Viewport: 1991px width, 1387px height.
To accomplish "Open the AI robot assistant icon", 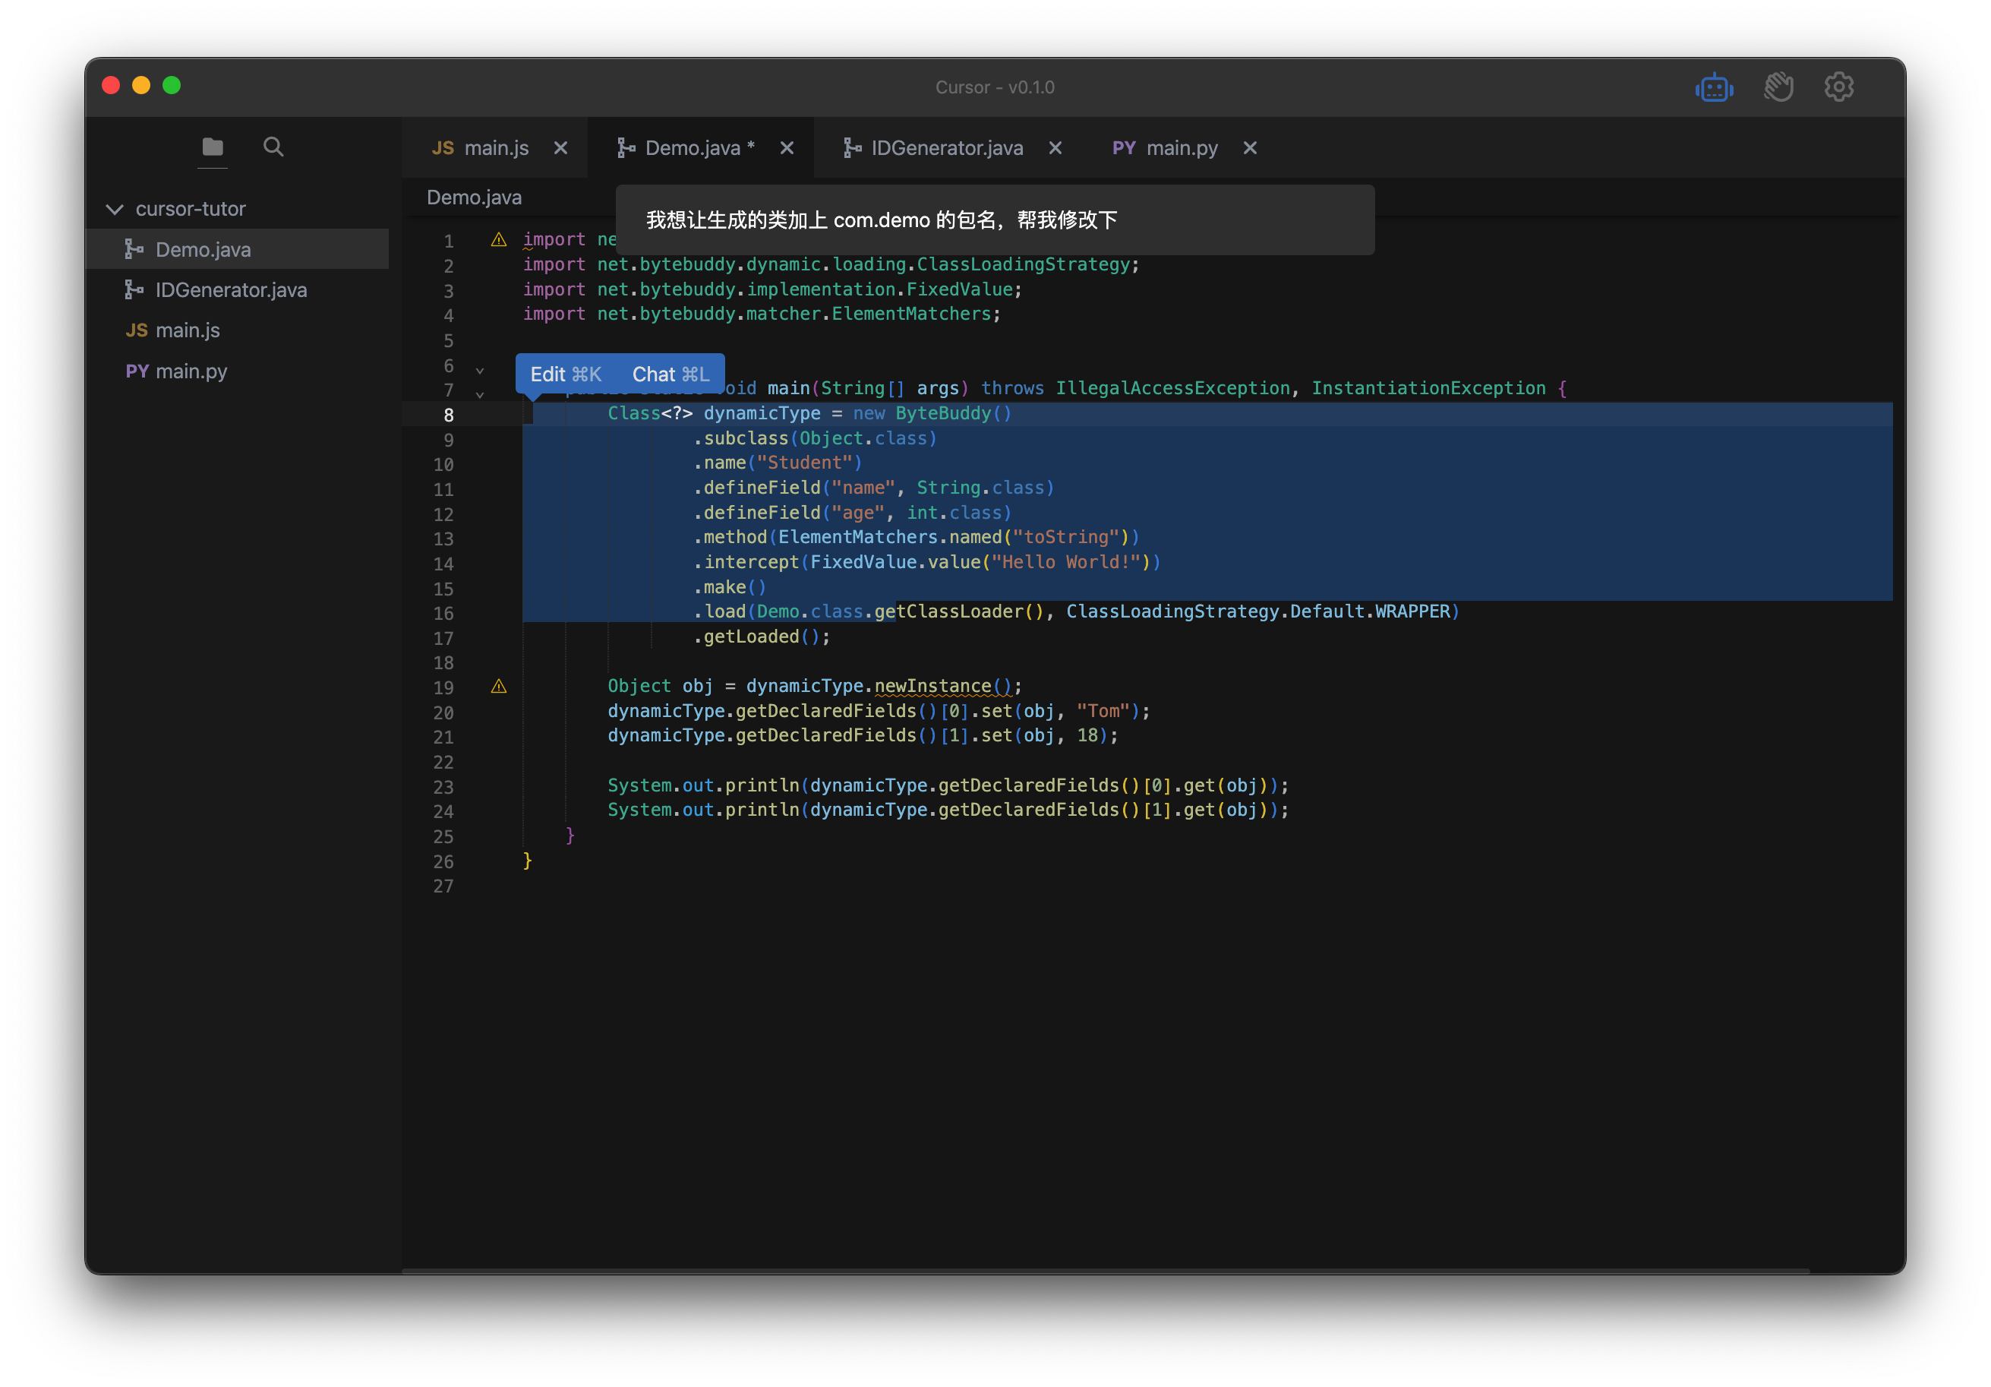I will click(1714, 87).
